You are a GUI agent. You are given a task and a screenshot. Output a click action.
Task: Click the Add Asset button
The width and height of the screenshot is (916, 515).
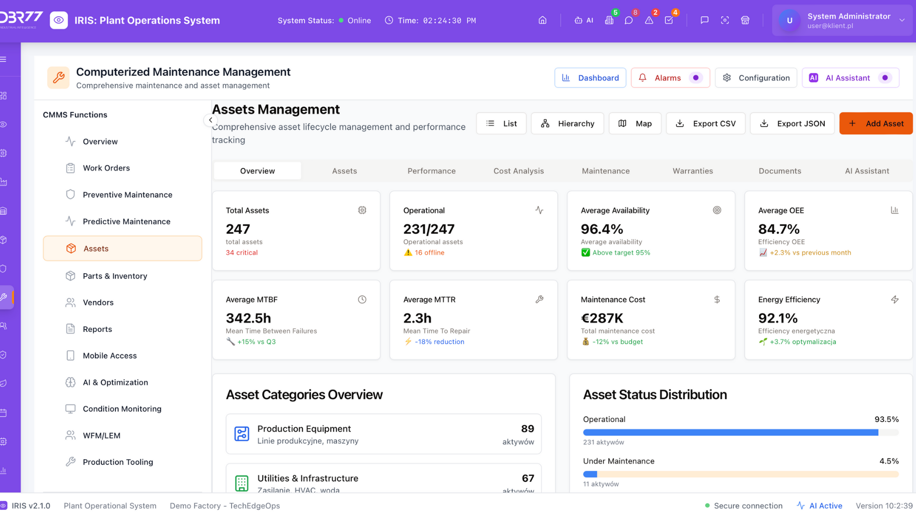pos(875,124)
